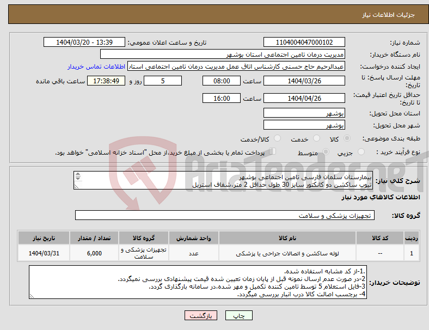Click the quantity cell 6,000
This screenshot has width=429, height=330.
(x=94, y=253)
